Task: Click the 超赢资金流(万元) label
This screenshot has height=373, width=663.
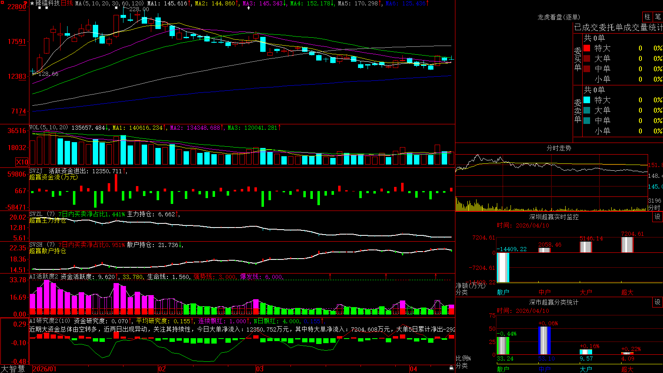Action: 53,177
